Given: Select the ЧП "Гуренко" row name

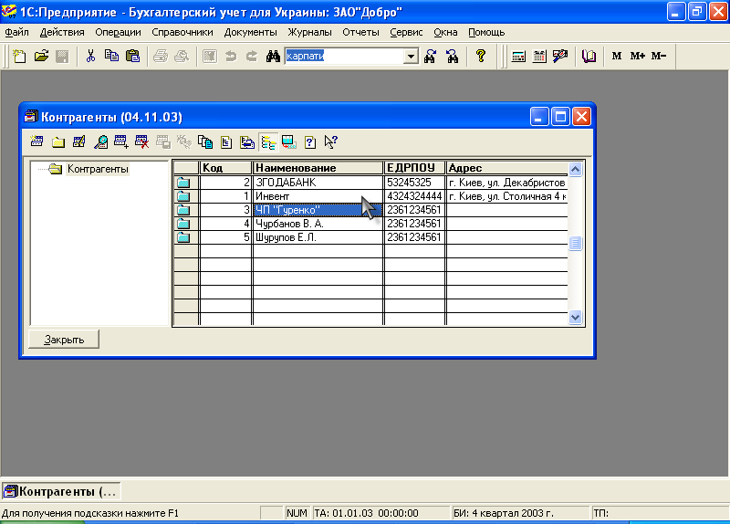Looking at the screenshot, I should click(318, 210).
